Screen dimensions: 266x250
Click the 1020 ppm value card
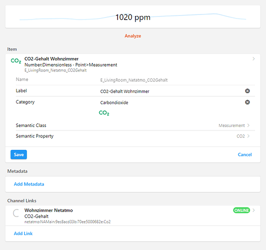pos(133,17)
